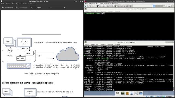175x98 pixels.
Task: Click Show Desktop icon in guest dock
Action: click(x=118, y=93)
